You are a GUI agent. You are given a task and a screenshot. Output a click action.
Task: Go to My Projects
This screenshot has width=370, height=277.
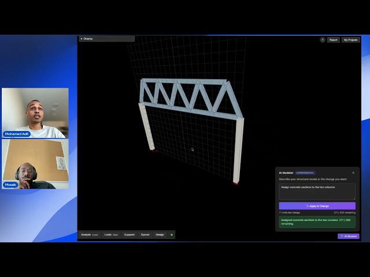(350, 40)
